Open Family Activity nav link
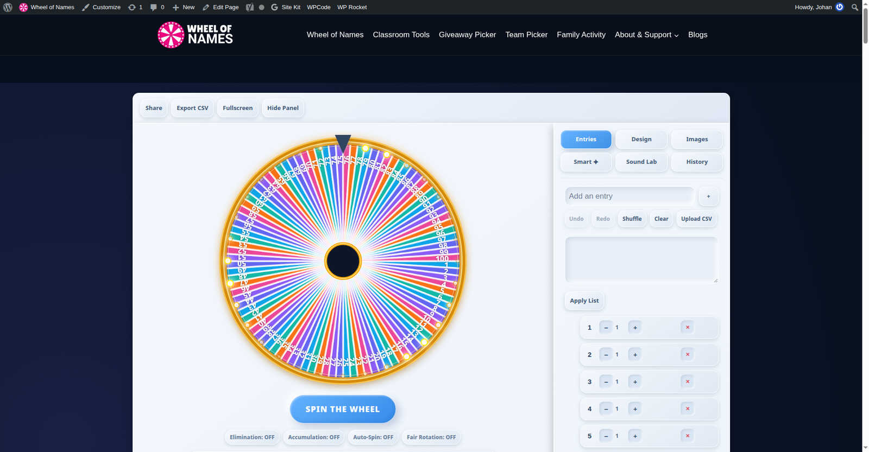The width and height of the screenshot is (869, 452). click(x=581, y=35)
